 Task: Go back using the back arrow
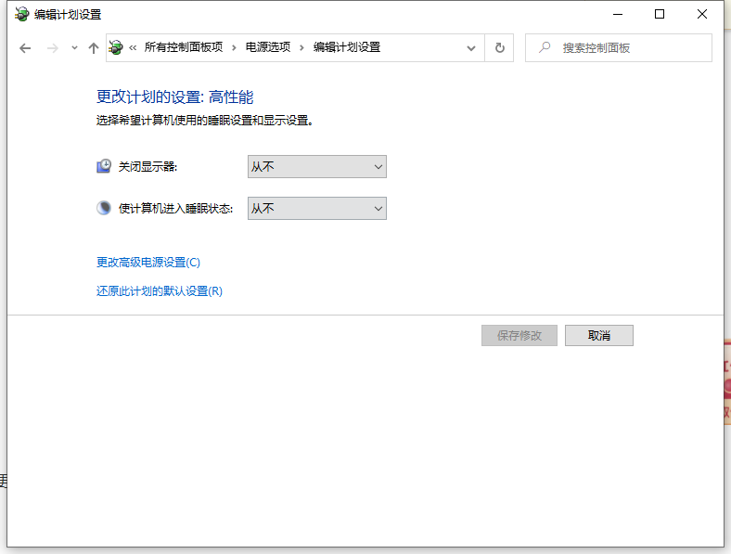(25, 48)
